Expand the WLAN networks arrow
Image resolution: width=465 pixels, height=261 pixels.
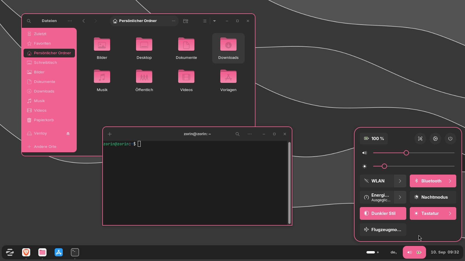(x=400, y=181)
